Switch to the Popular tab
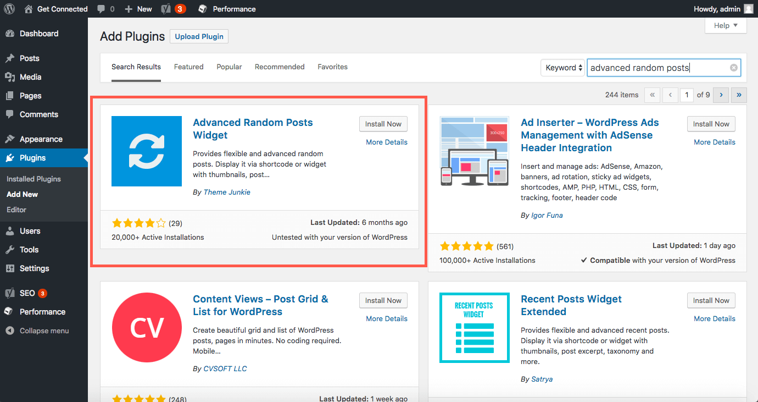This screenshot has width=758, height=402. click(x=229, y=67)
